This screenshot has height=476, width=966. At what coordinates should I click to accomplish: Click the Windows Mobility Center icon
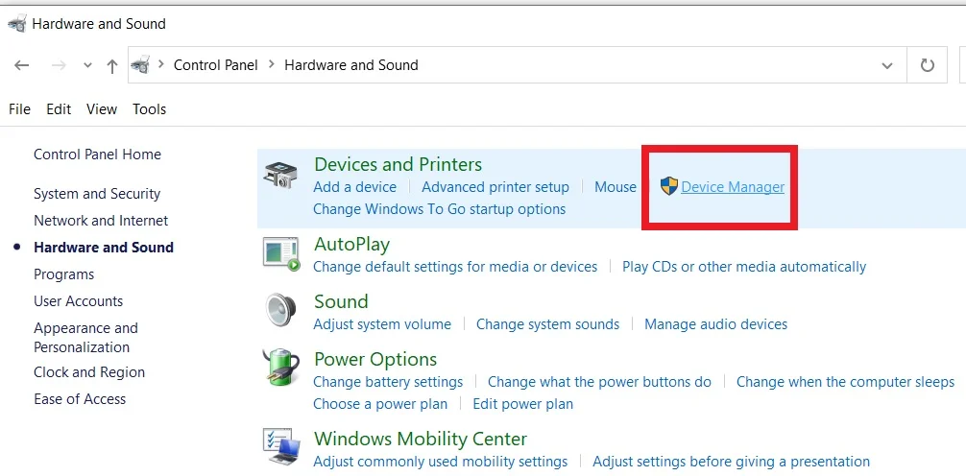point(281,447)
